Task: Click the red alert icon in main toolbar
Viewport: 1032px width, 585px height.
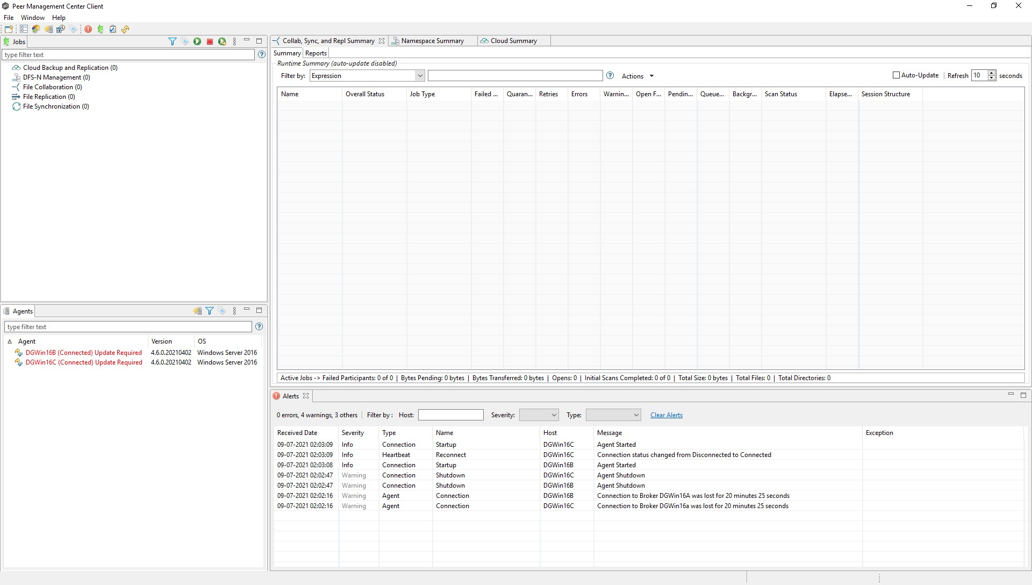Action: [88, 29]
